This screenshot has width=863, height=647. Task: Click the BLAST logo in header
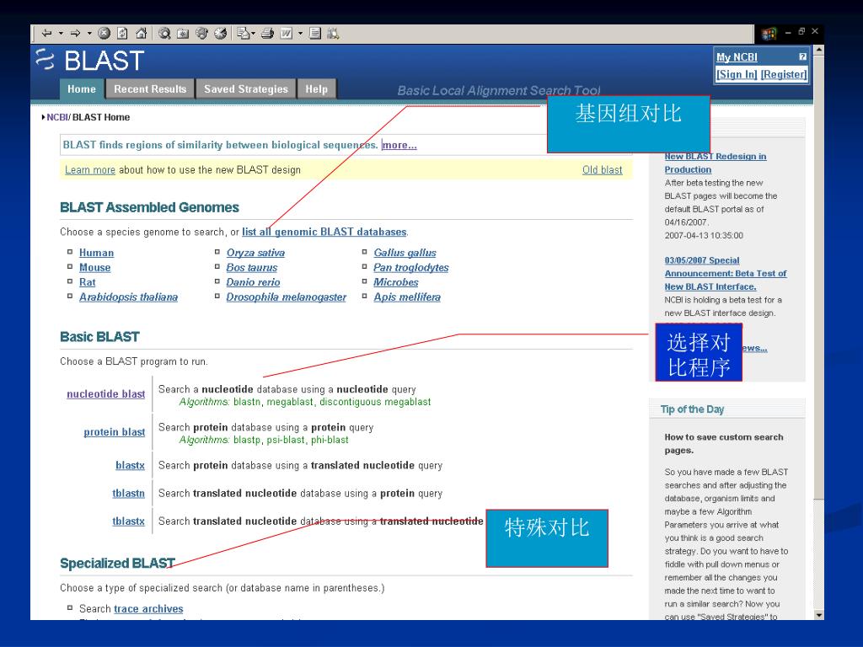(x=90, y=61)
